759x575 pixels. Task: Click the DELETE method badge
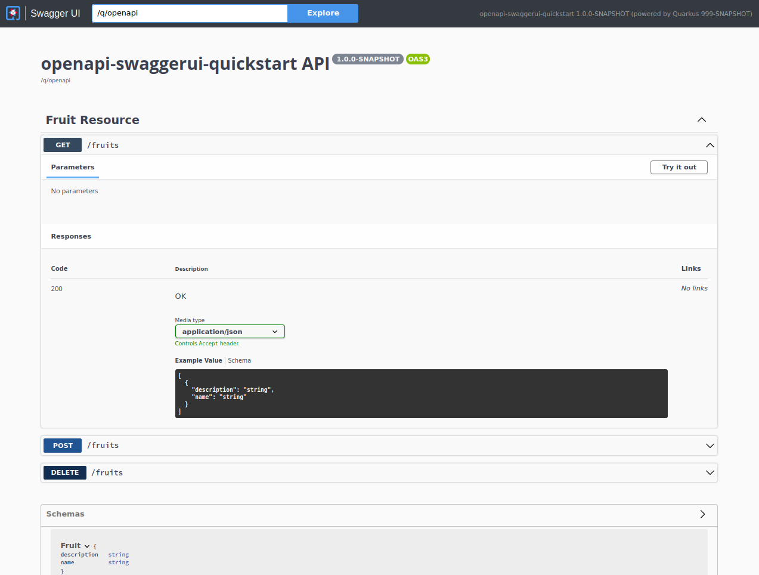click(x=64, y=472)
